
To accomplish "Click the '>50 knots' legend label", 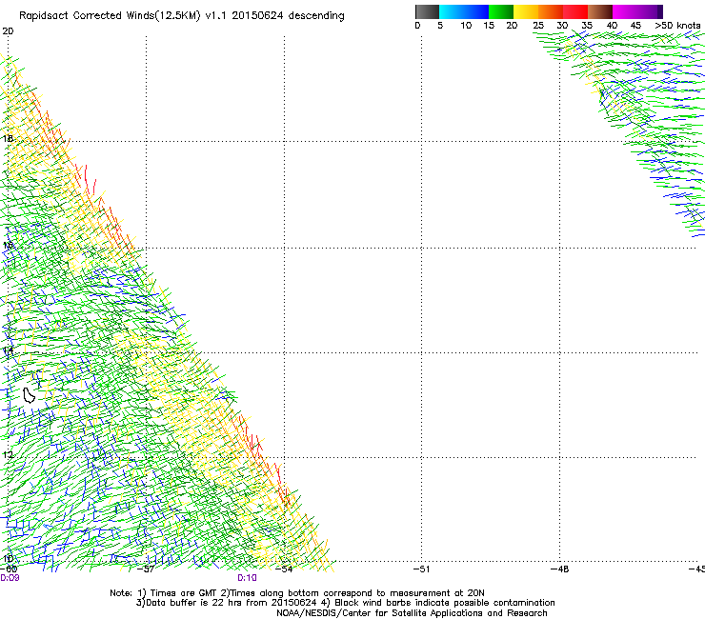I will click(677, 26).
